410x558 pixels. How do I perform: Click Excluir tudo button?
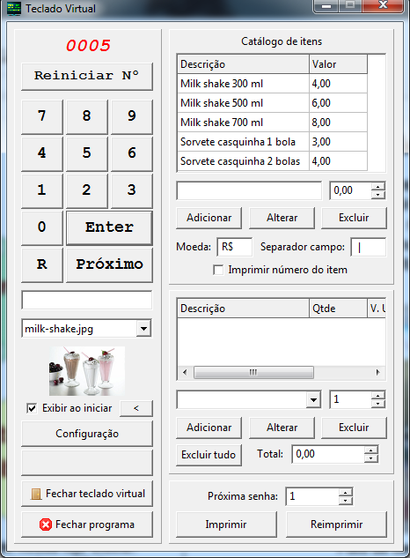[x=209, y=455]
